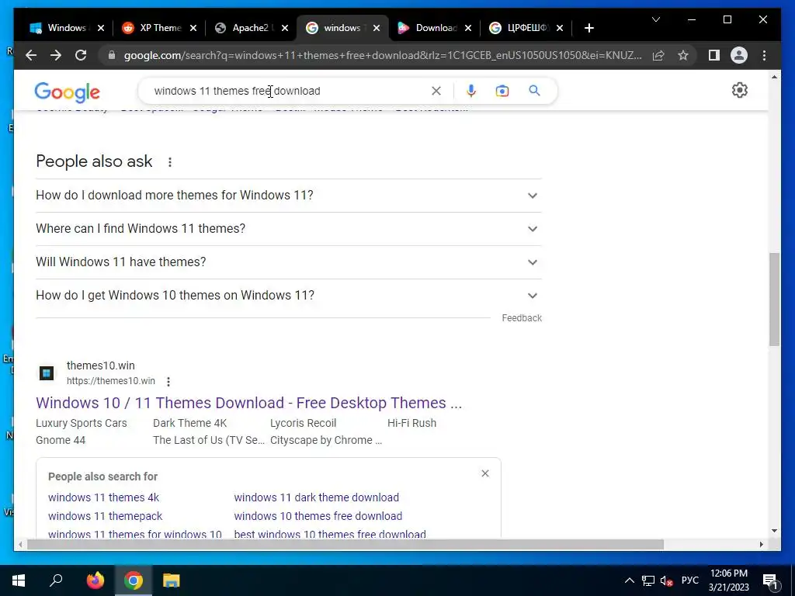
Task: Open Hi-Fi Rush sitelink
Action: 411,423
